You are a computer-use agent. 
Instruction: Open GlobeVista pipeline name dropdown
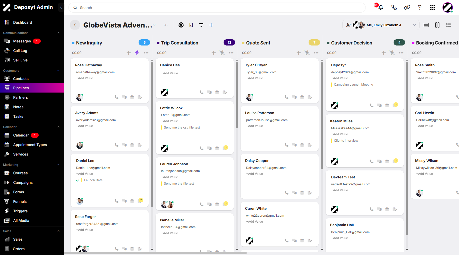(154, 25)
